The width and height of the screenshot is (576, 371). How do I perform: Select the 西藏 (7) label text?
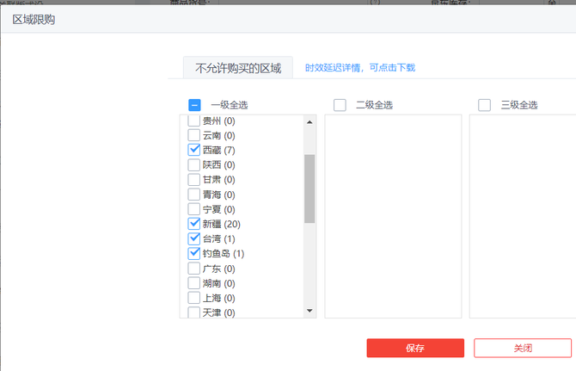coord(219,150)
